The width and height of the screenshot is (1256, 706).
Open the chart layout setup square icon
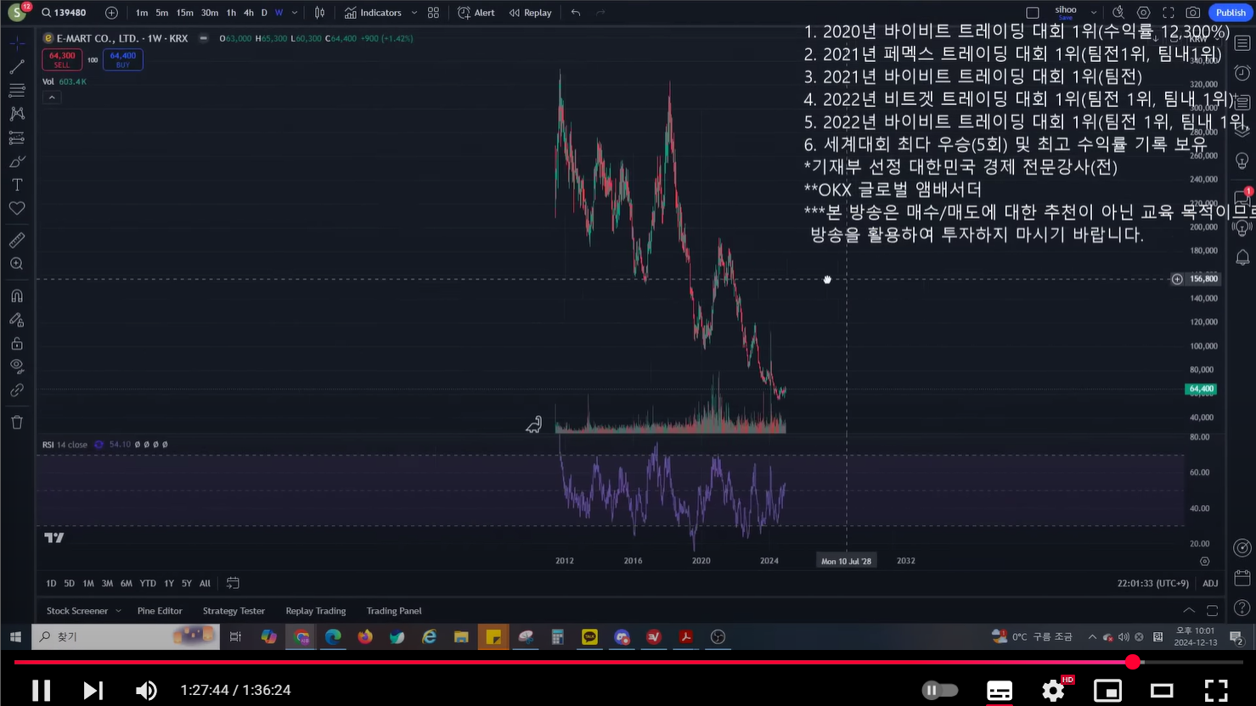click(1033, 13)
